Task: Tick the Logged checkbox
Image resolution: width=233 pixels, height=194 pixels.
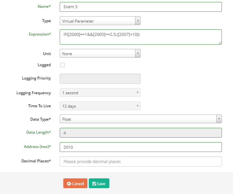Action: click(62, 65)
